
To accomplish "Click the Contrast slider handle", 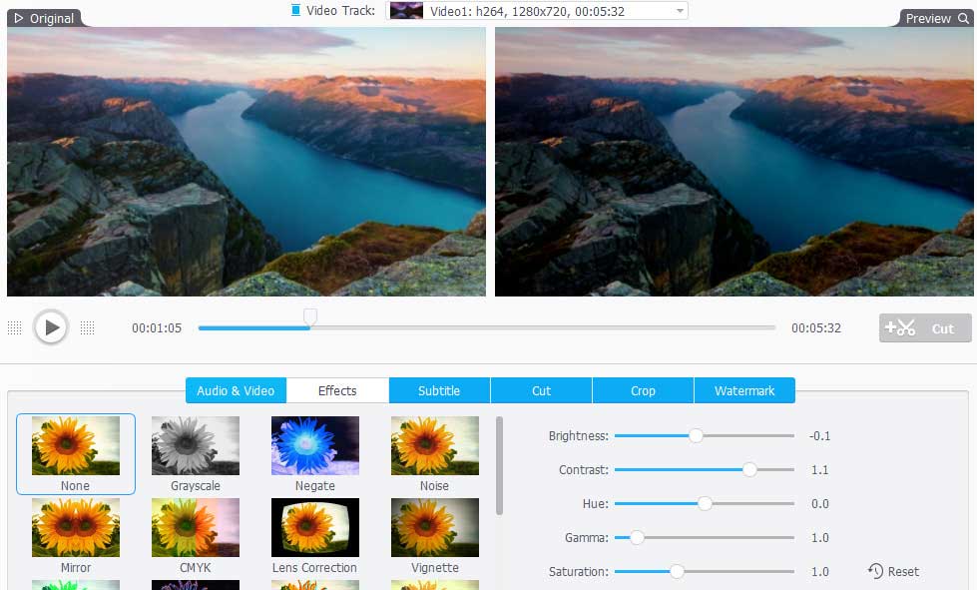I will [x=749, y=469].
